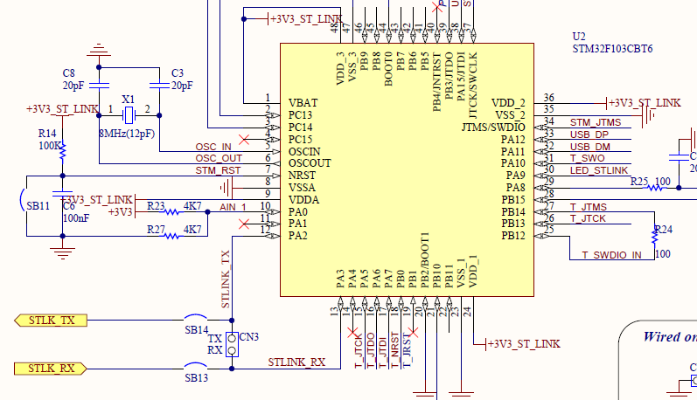This screenshot has width=697, height=400.
Task: Click the T_SWDIO_IN net label
Action: [x=612, y=255]
